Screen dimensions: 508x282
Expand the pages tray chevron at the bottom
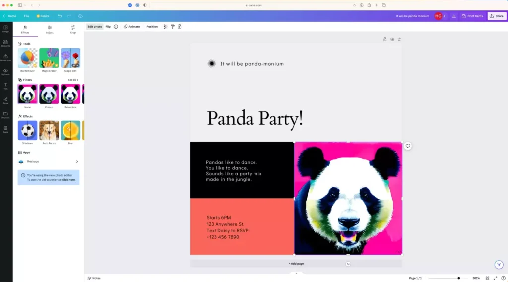pos(296,273)
